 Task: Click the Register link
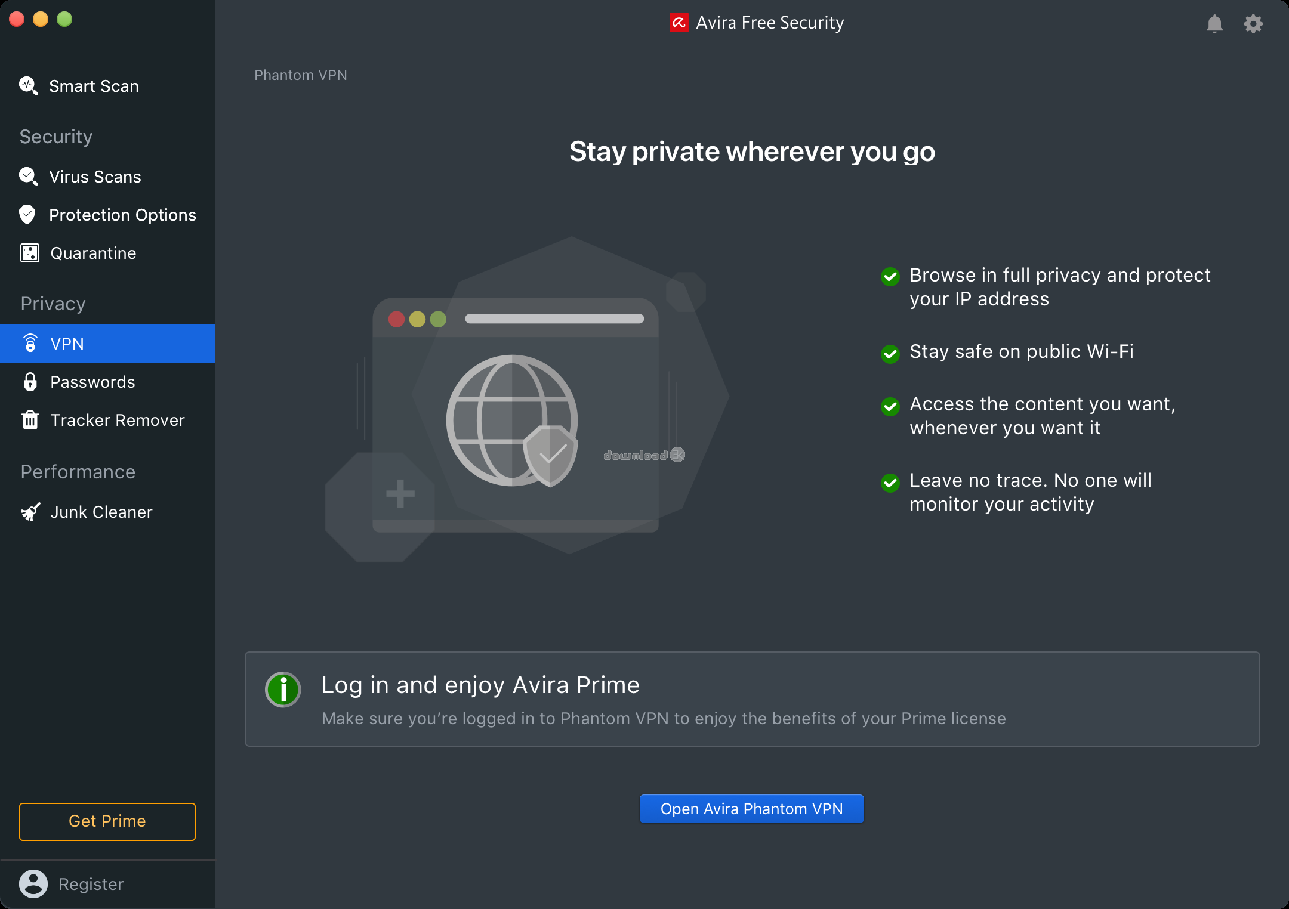point(91,884)
